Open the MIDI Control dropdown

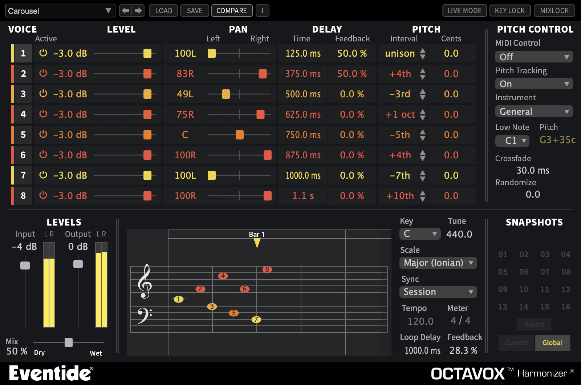click(533, 57)
